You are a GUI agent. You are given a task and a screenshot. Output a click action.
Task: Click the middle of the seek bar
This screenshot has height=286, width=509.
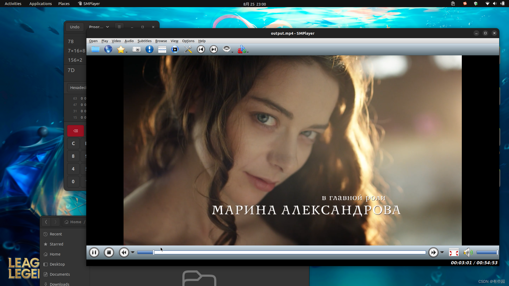[x=281, y=252]
